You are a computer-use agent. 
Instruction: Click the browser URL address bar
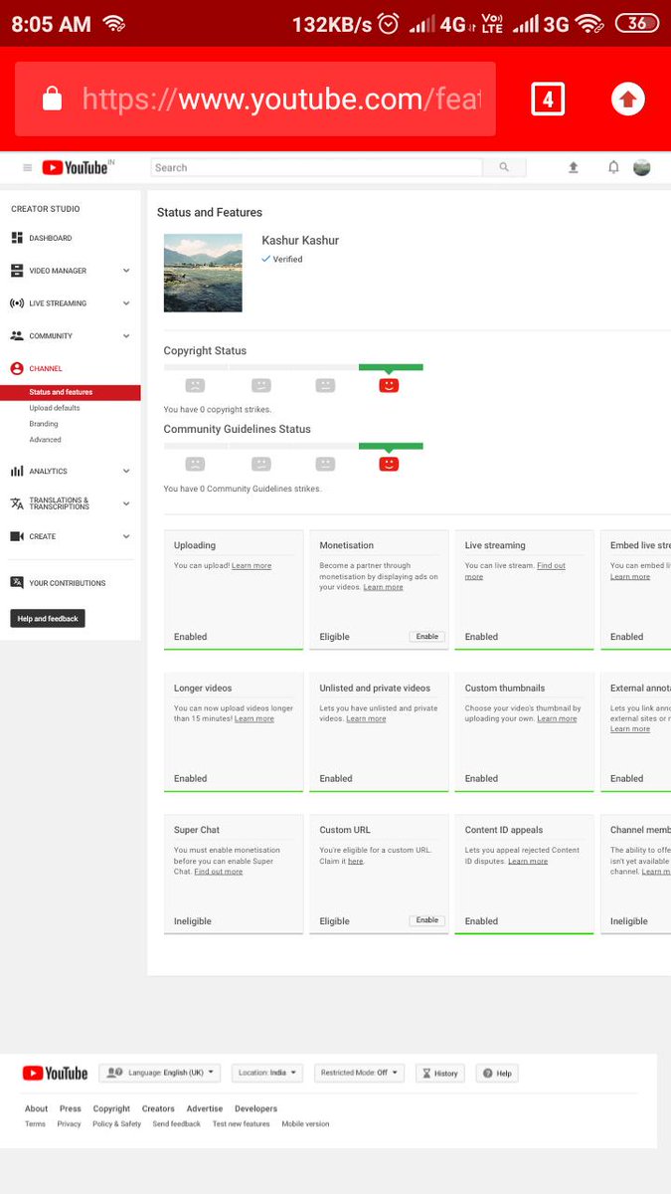point(255,99)
